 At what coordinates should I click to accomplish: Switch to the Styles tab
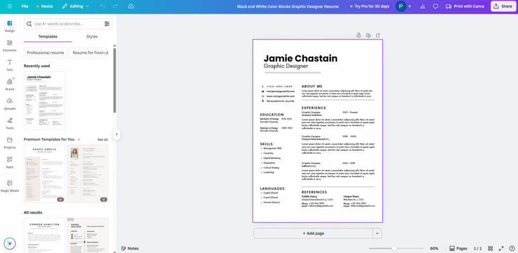(x=92, y=36)
